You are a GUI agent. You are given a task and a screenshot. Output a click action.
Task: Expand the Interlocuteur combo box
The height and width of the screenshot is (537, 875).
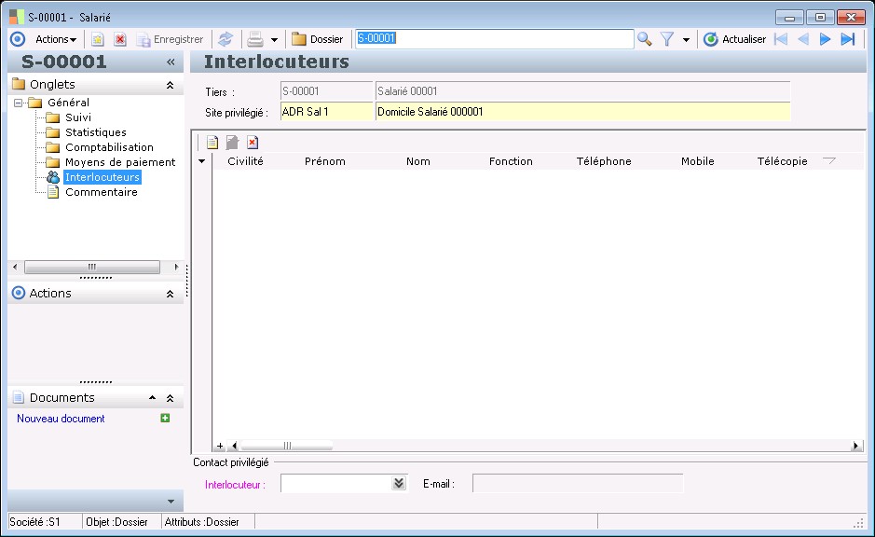pyautogui.click(x=399, y=483)
